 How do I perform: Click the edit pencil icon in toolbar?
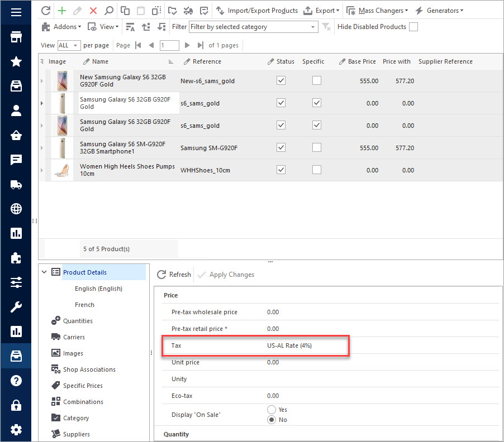click(x=78, y=11)
